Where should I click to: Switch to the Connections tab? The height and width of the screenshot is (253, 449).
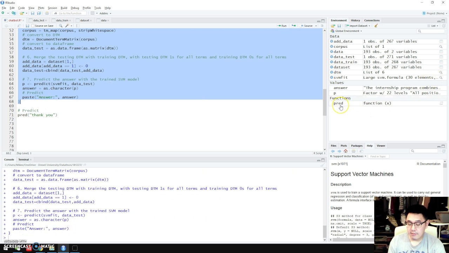tap(372, 20)
